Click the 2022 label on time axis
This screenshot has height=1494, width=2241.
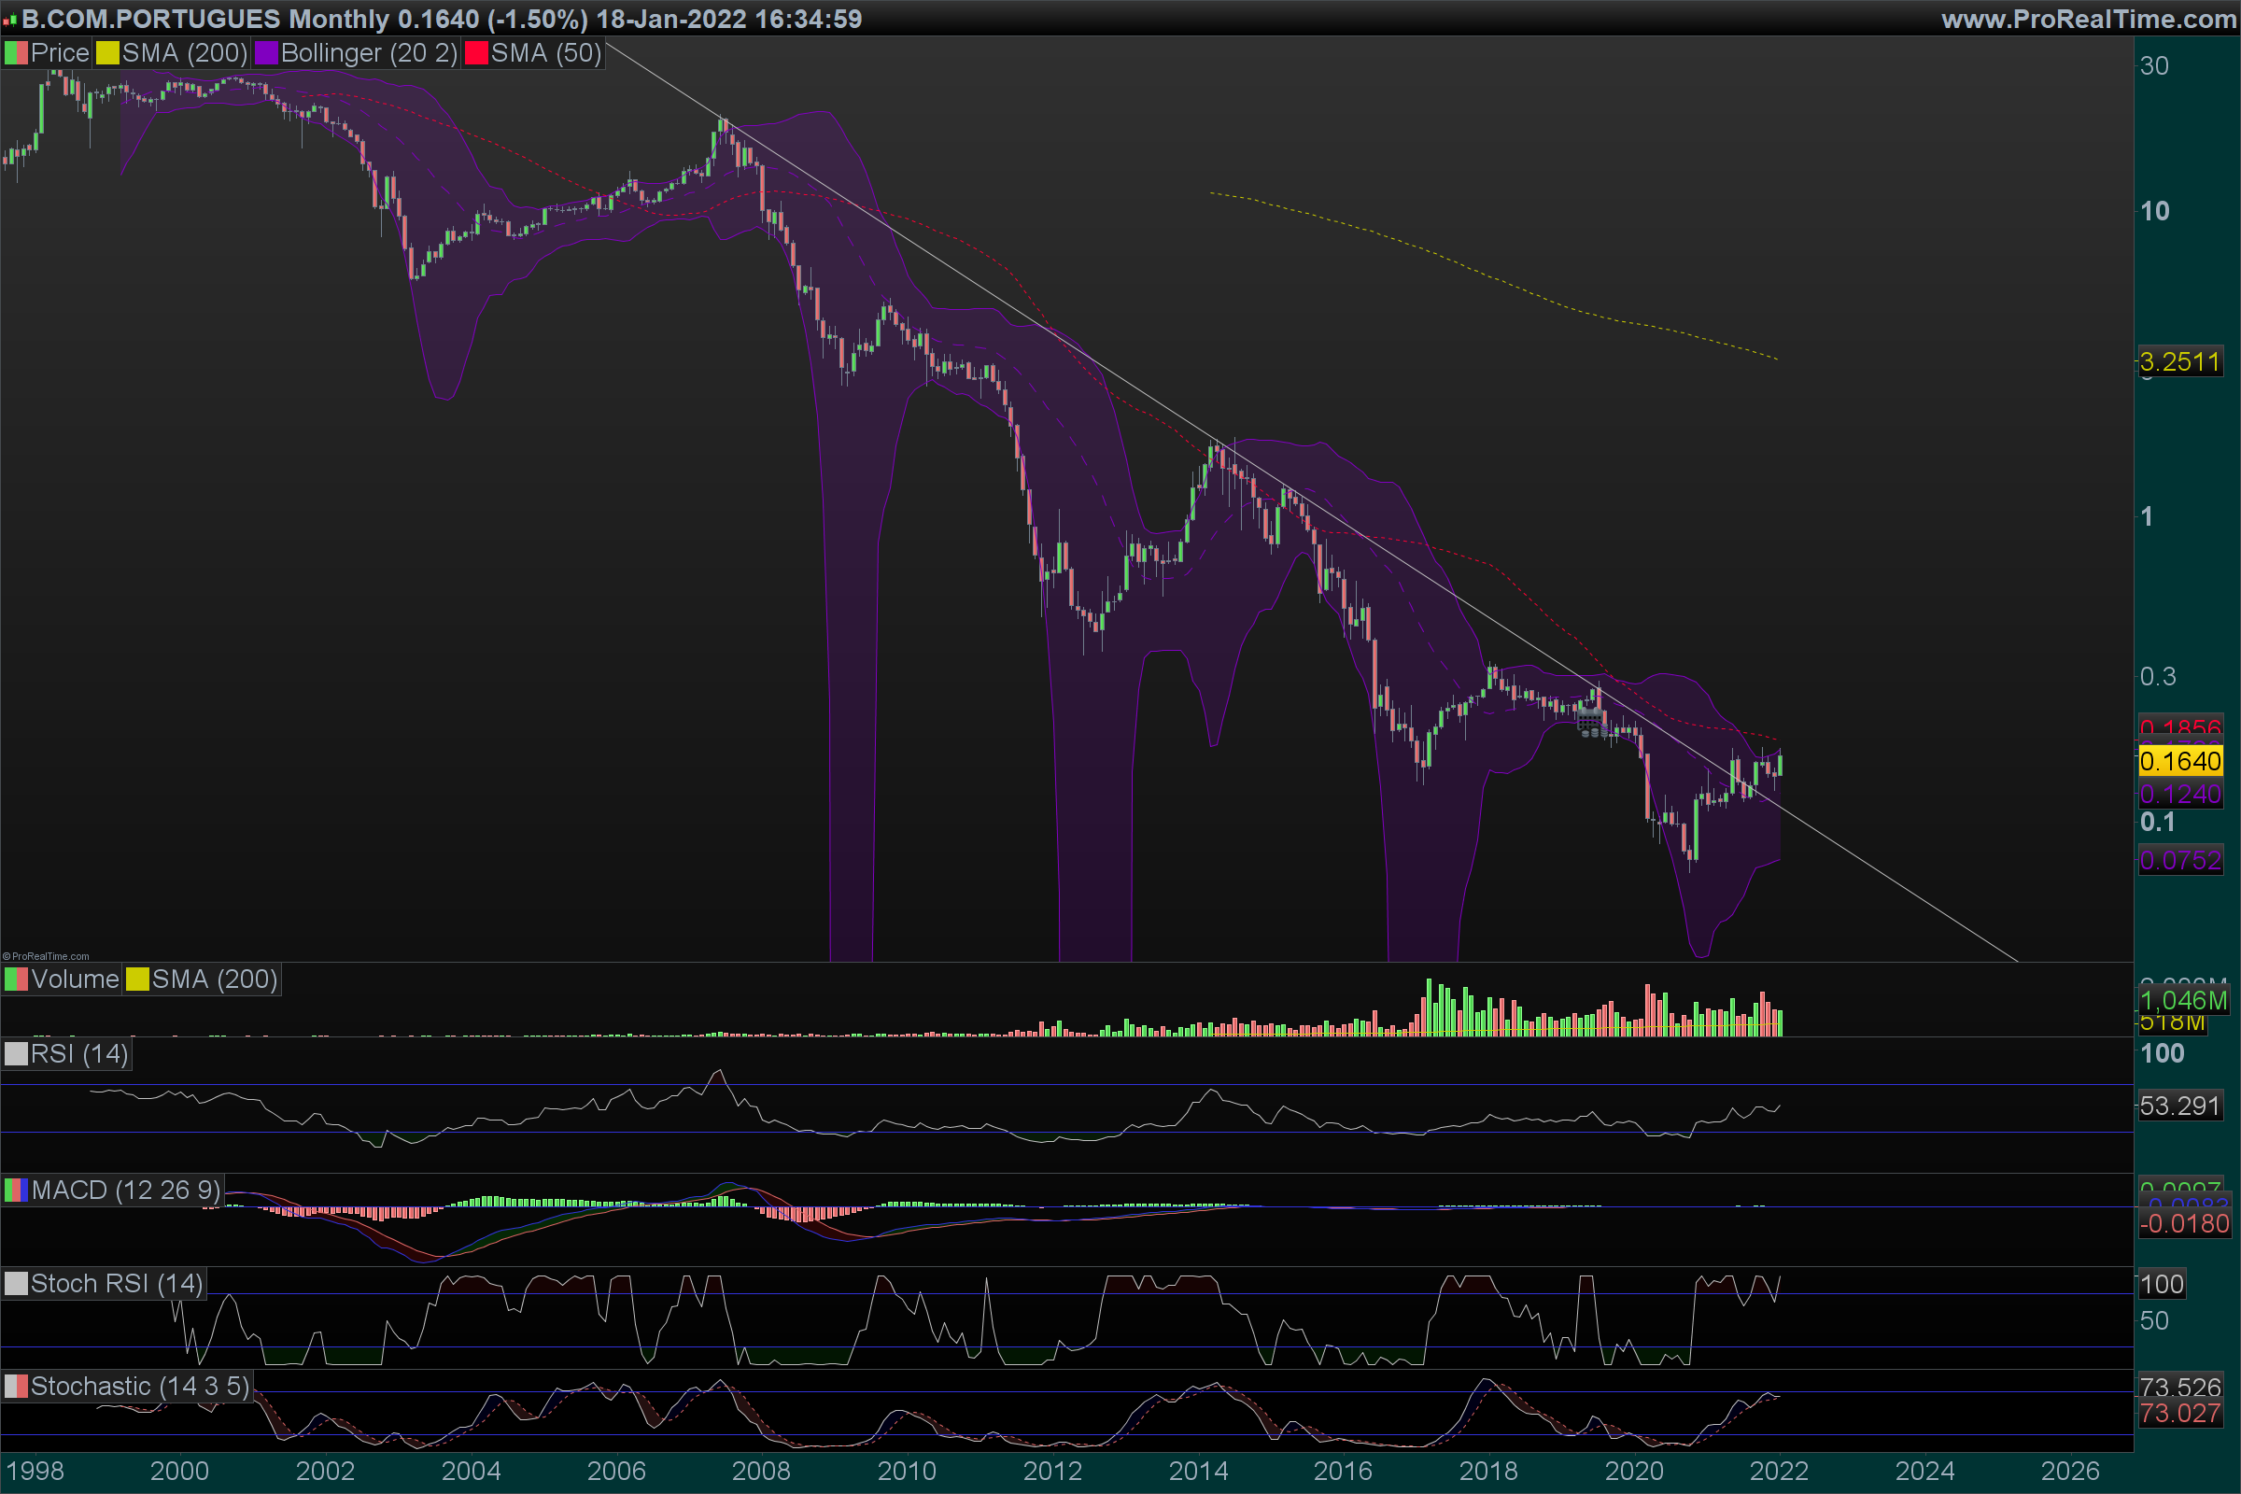[1778, 1472]
